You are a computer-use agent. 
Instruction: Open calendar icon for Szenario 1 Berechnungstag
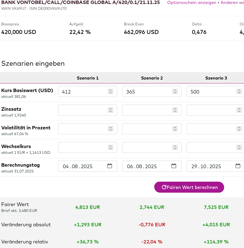110,166
